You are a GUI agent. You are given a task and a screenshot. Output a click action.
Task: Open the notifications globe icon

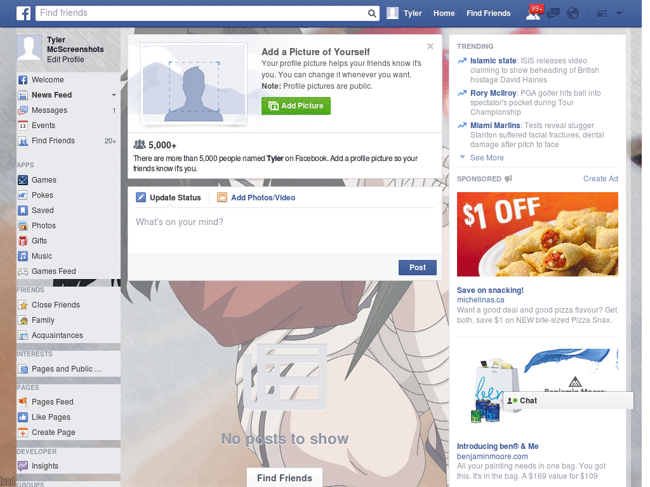[573, 14]
